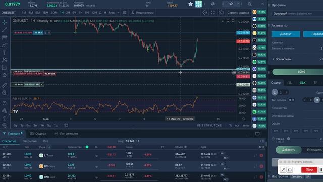
Task: Maximize the positions panel
Action: (257, 133)
